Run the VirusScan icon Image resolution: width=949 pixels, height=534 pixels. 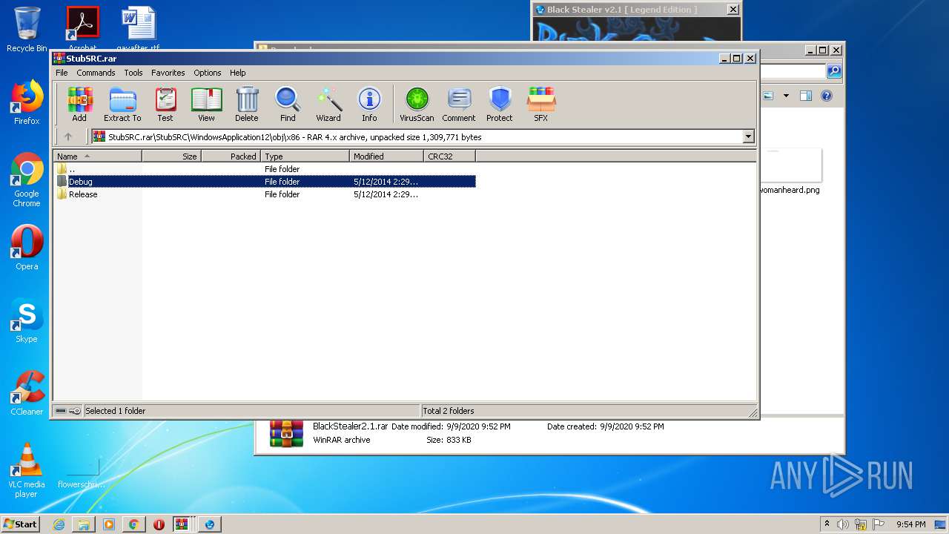click(417, 104)
